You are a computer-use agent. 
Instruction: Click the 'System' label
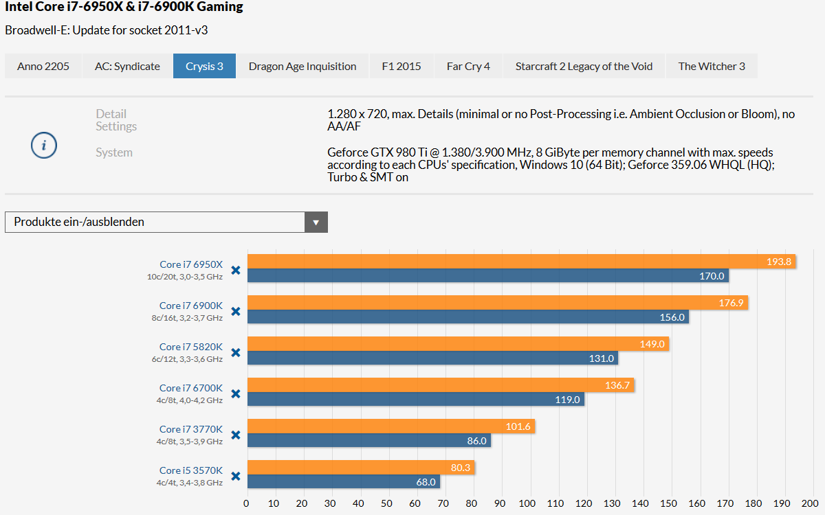[114, 152]
